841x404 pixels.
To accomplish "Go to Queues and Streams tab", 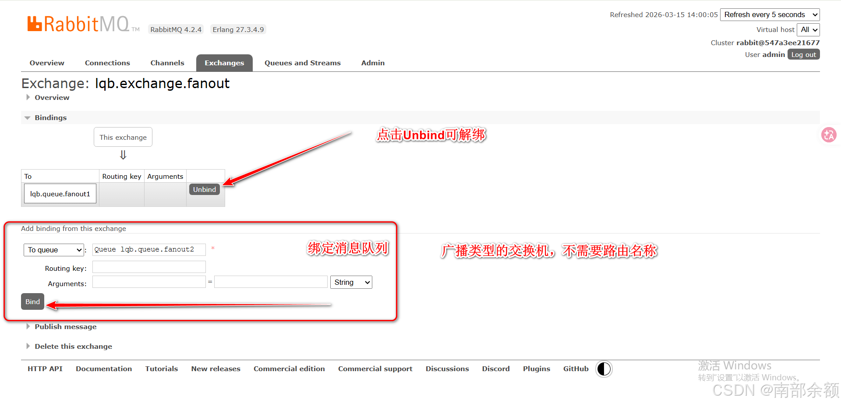I will [302, 63].
